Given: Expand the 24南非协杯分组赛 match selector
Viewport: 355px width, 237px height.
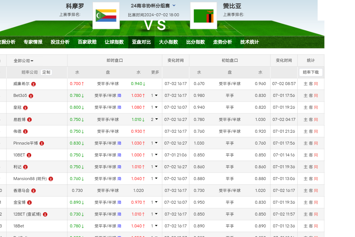Looking at the screenshot, I should point(174,6).
